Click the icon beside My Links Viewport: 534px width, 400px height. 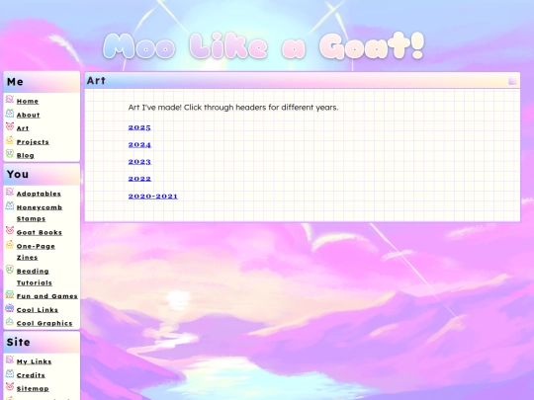(x=10, y=360)
